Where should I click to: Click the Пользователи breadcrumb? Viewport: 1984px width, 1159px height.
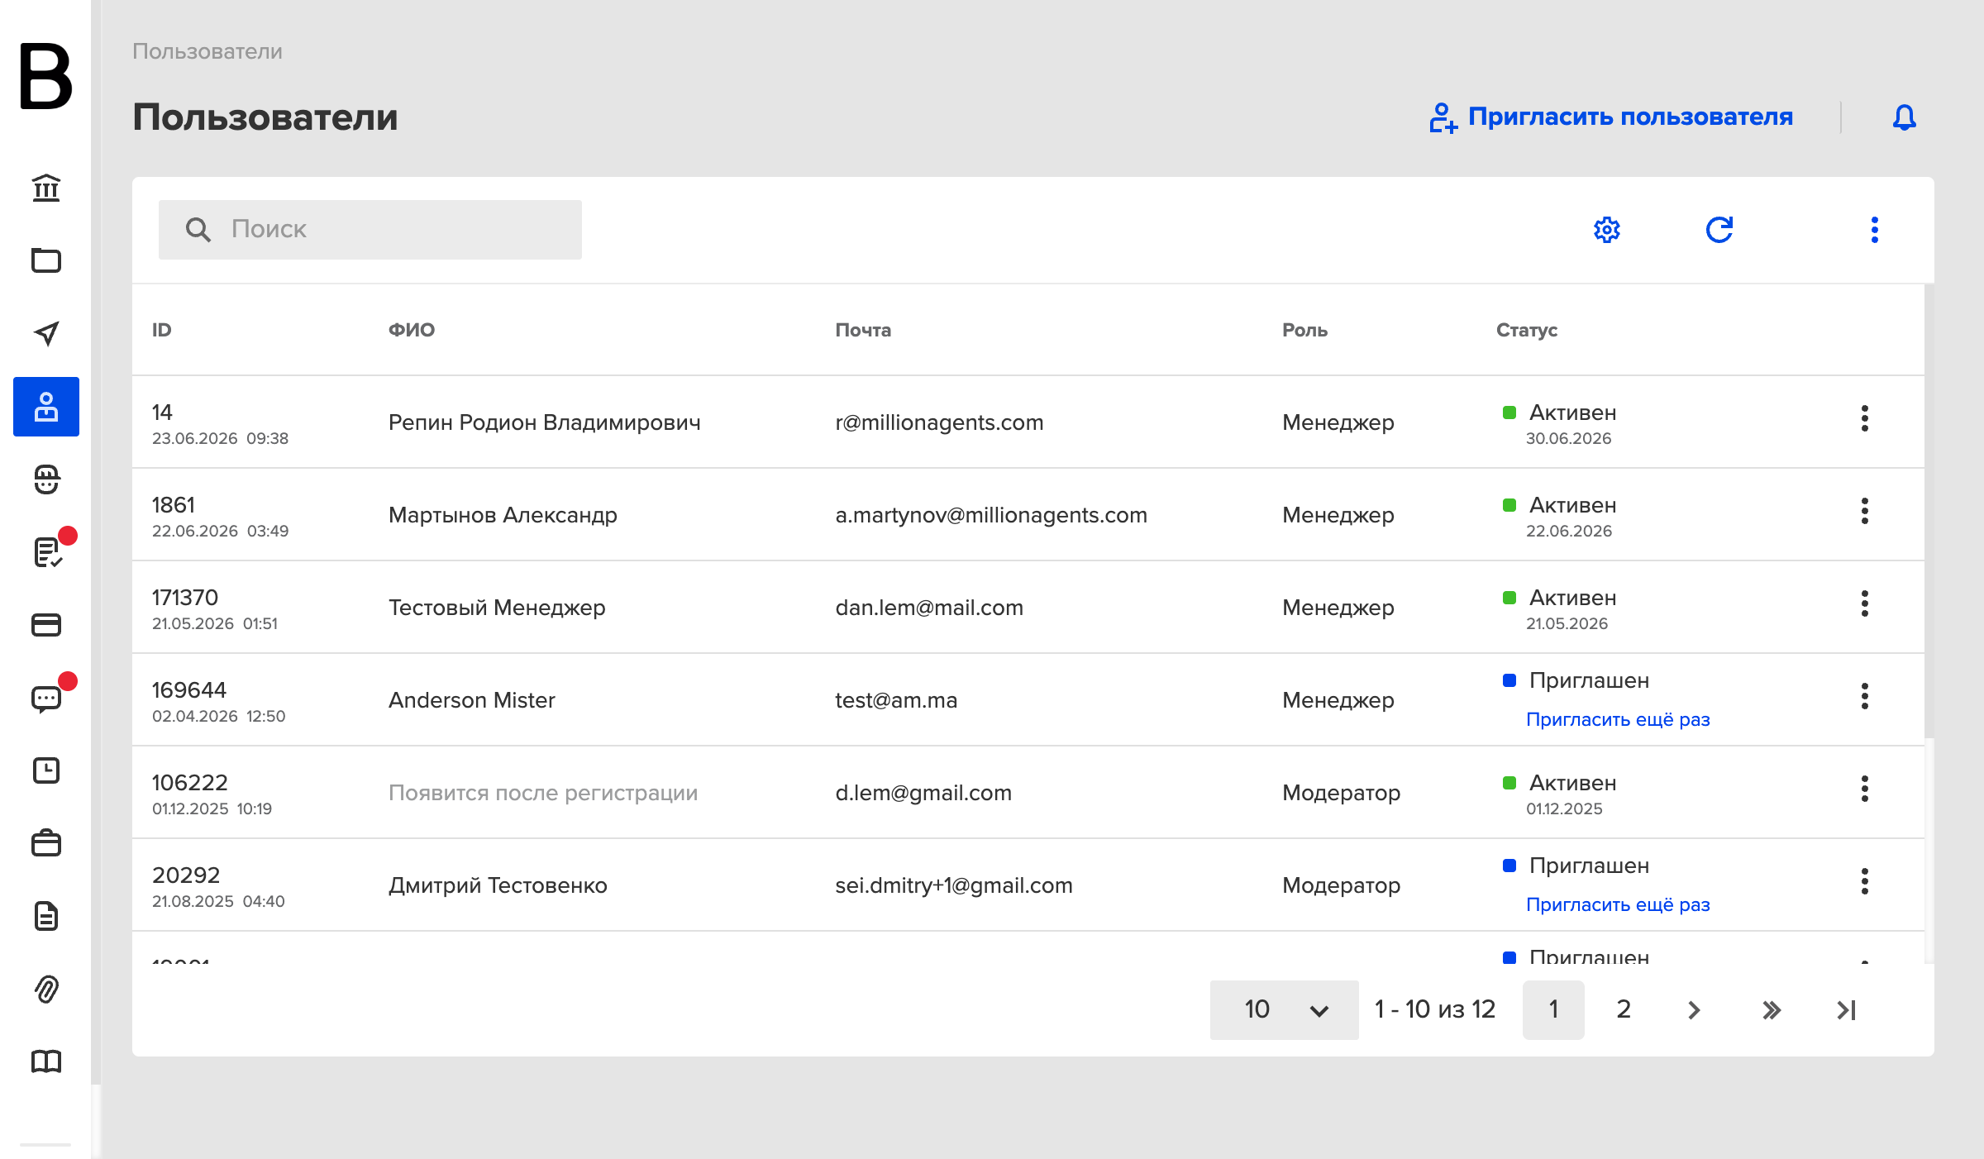[207, 51]
